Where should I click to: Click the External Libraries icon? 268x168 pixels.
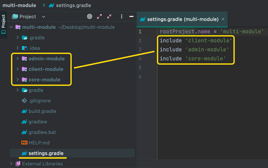[x=18, y=164]
